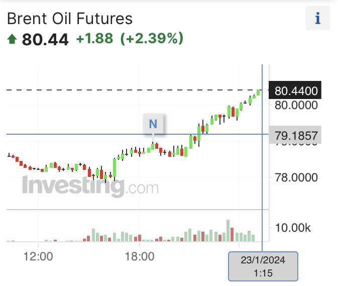Click the 1:15 time in date tooltip

[x=263, y=273]
